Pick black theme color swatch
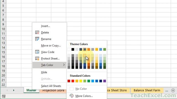The width and height of the screenshot is (177, 99). [73, 49]
